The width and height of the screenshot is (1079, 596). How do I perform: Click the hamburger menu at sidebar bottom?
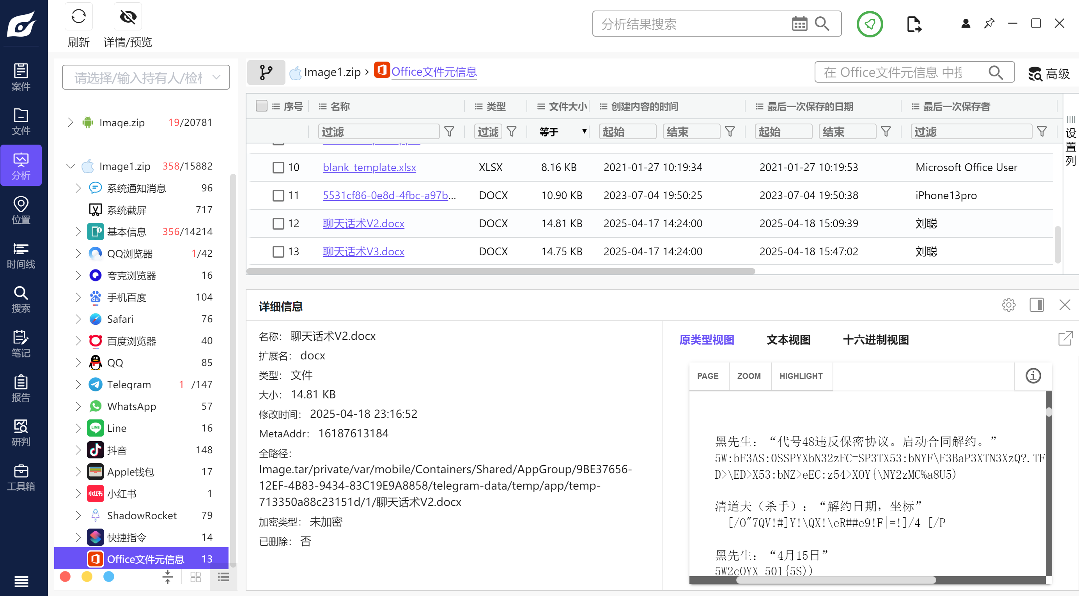pyautogui.click(x=21, y=581)
